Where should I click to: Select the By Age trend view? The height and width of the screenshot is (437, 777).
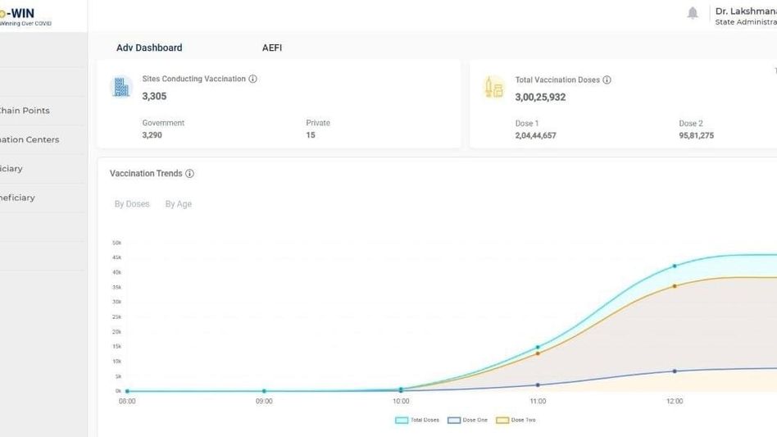click(178, 204)
